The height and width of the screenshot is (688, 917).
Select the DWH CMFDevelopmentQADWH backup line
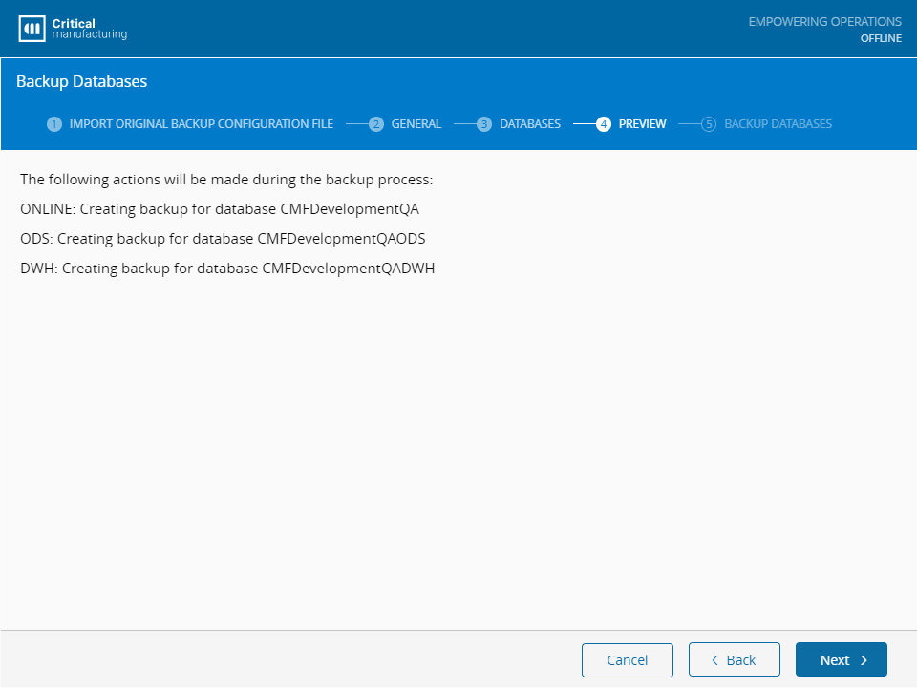click(x=227, y=269)
